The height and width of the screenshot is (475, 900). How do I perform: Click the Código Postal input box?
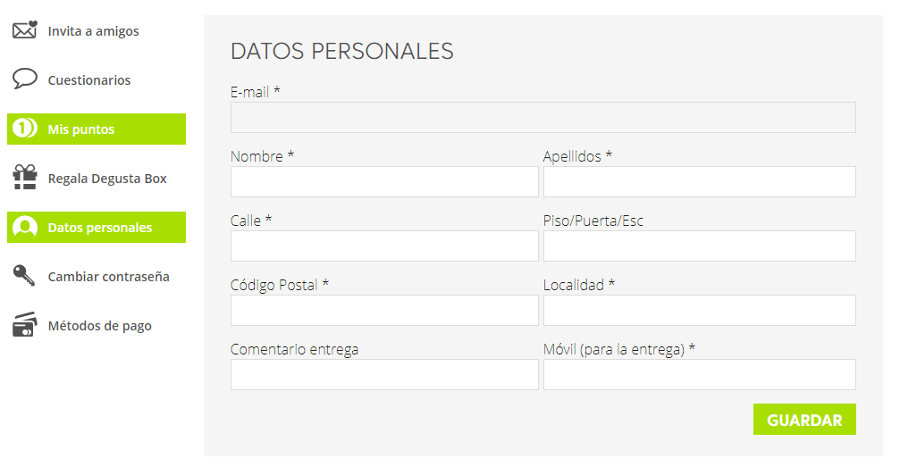tap(384, 310)
